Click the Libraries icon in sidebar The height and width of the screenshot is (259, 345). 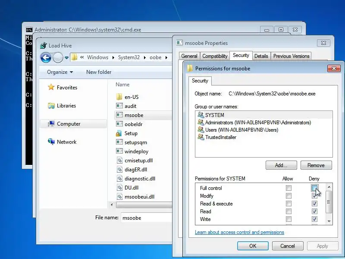51,106
